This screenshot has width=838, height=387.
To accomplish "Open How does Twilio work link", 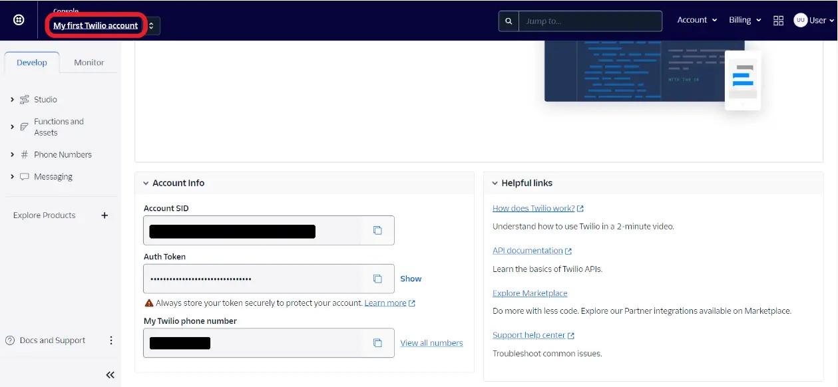I will pos(538,209).
